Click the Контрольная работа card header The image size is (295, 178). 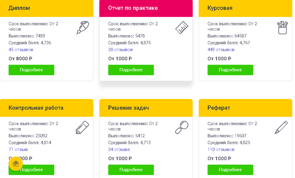[46, 108]
